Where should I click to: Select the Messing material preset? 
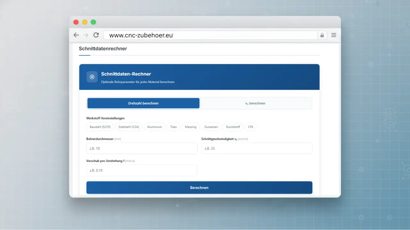coord(191,127)
